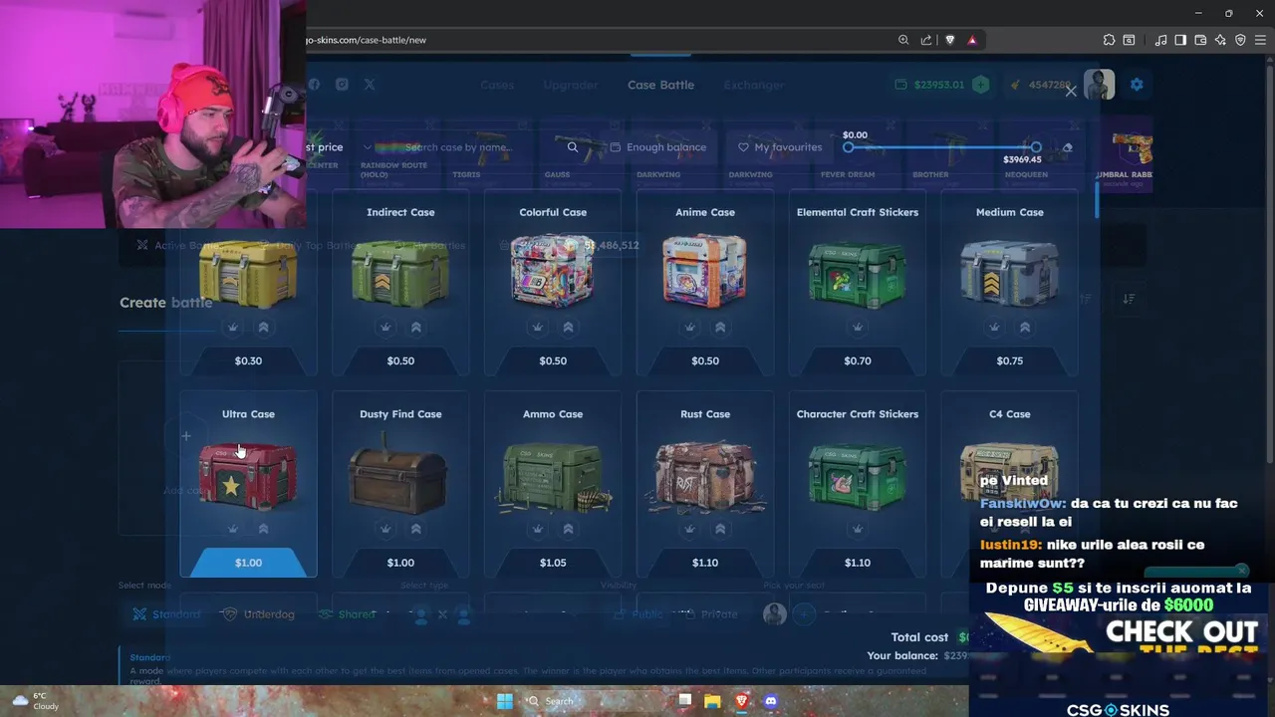The height and width of the screenshot is (717, 1275).
Task: Click the Windows Start button
Action: pyautogui.click(x=505, y=701)
